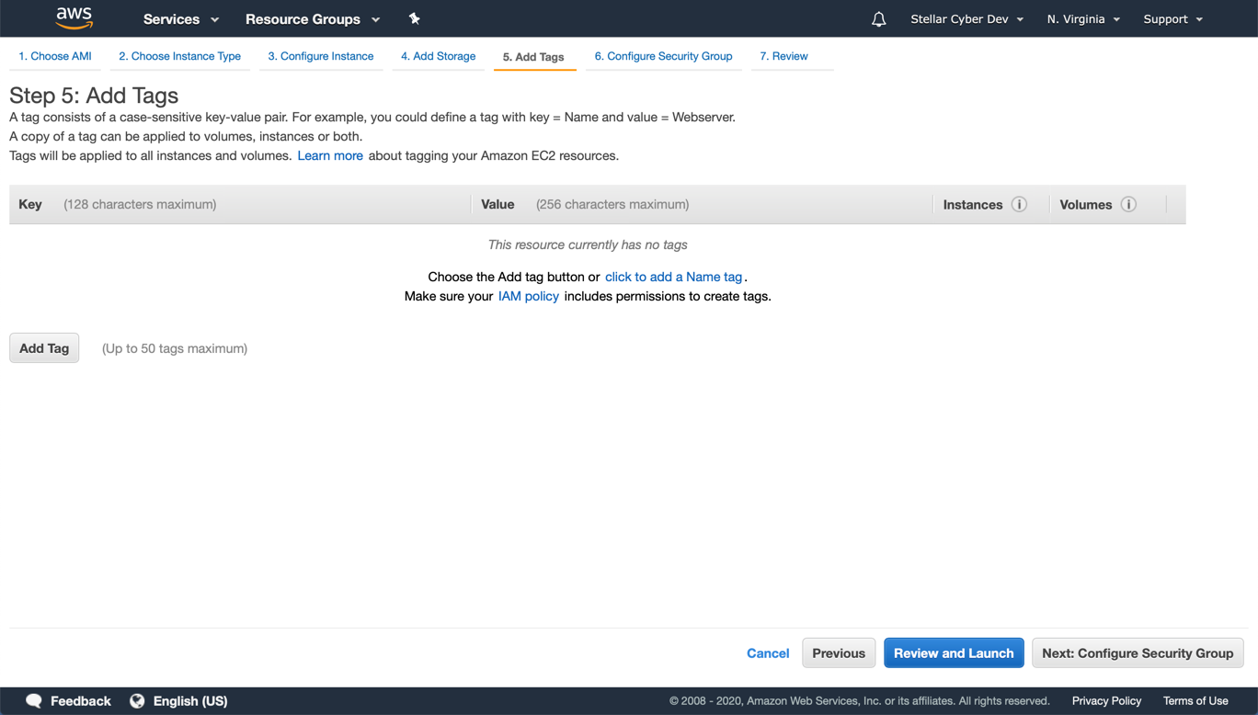Open the Support dropdown menu
The image size is (1258, 715).
pos(1172,19)
